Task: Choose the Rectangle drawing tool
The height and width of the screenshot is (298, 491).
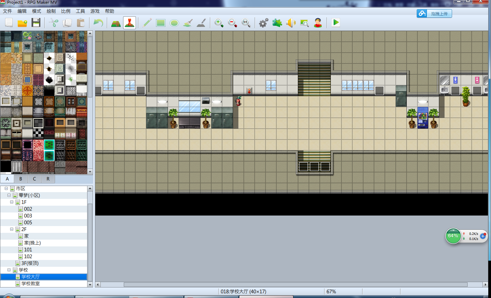Action: [x=161, y=23]
